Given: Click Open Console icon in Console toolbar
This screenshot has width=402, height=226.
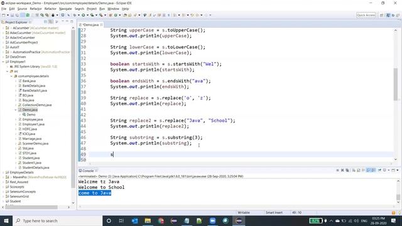Looking at the screenshot, I should click(x=393, y=170).
